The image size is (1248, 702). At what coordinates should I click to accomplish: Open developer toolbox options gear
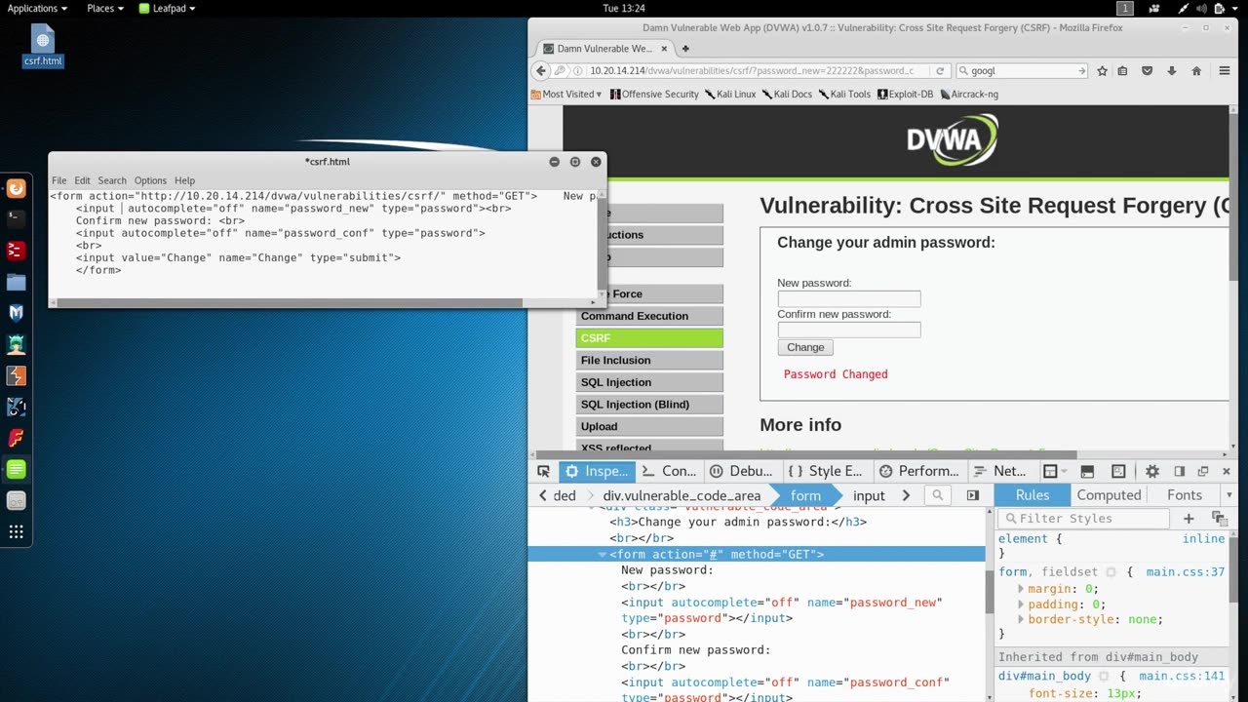point(1151,471)
